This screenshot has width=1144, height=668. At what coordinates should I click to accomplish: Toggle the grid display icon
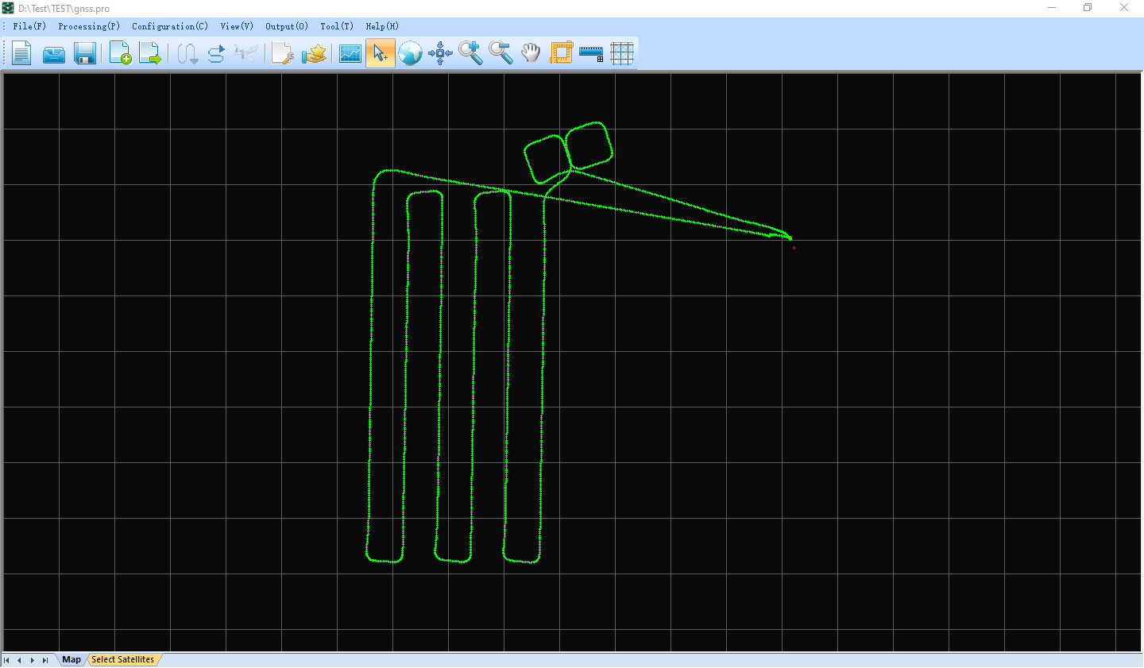click(x=621, y=53)
